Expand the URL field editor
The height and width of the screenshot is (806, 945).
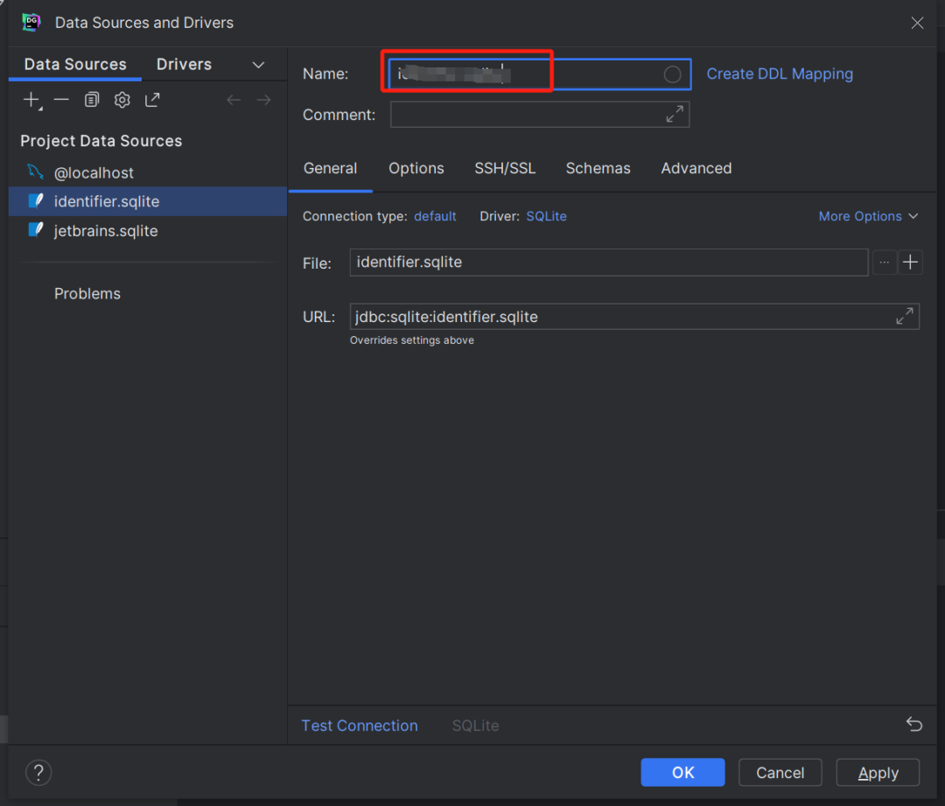905,316
